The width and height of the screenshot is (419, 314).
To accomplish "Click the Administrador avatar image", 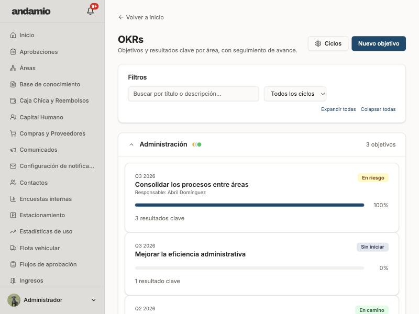I will (14, 300).
